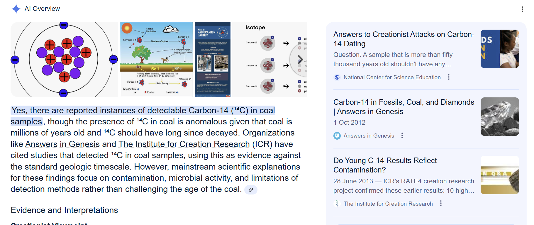Open 'Answers to Creationist Attacks on Carbon-14 Dating'

tap(404, 39)
